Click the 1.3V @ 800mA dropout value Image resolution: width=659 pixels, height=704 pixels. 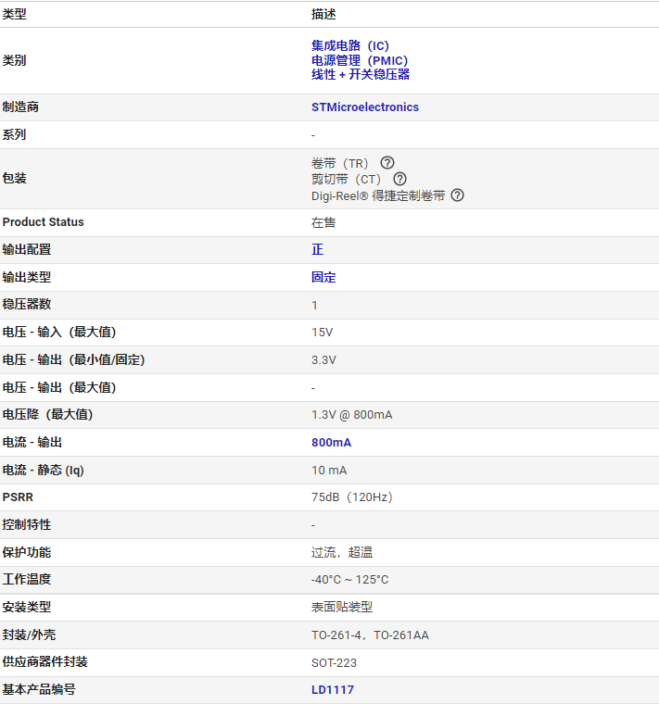pyautogui.click(x=351, y=415)
